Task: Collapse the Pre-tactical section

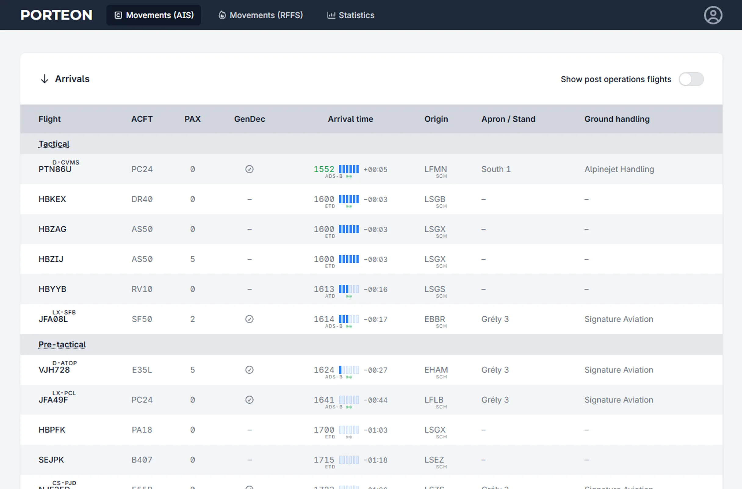Action: pos(62,344)
